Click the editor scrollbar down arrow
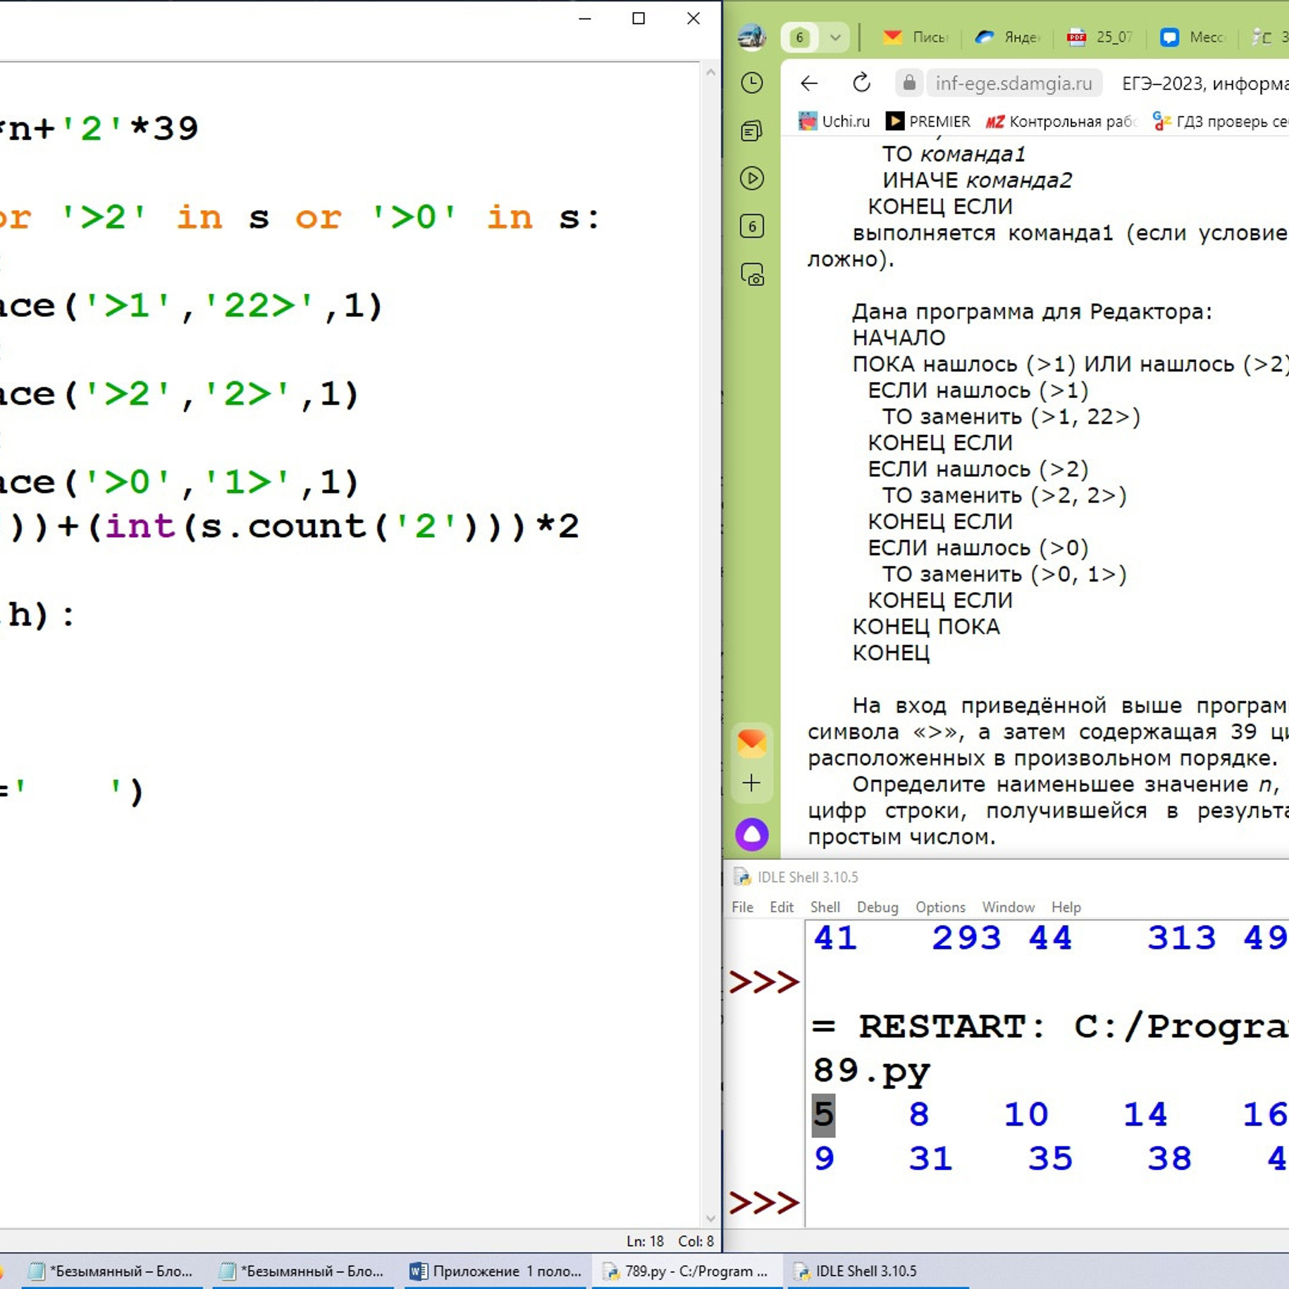 coord(710,1219)
